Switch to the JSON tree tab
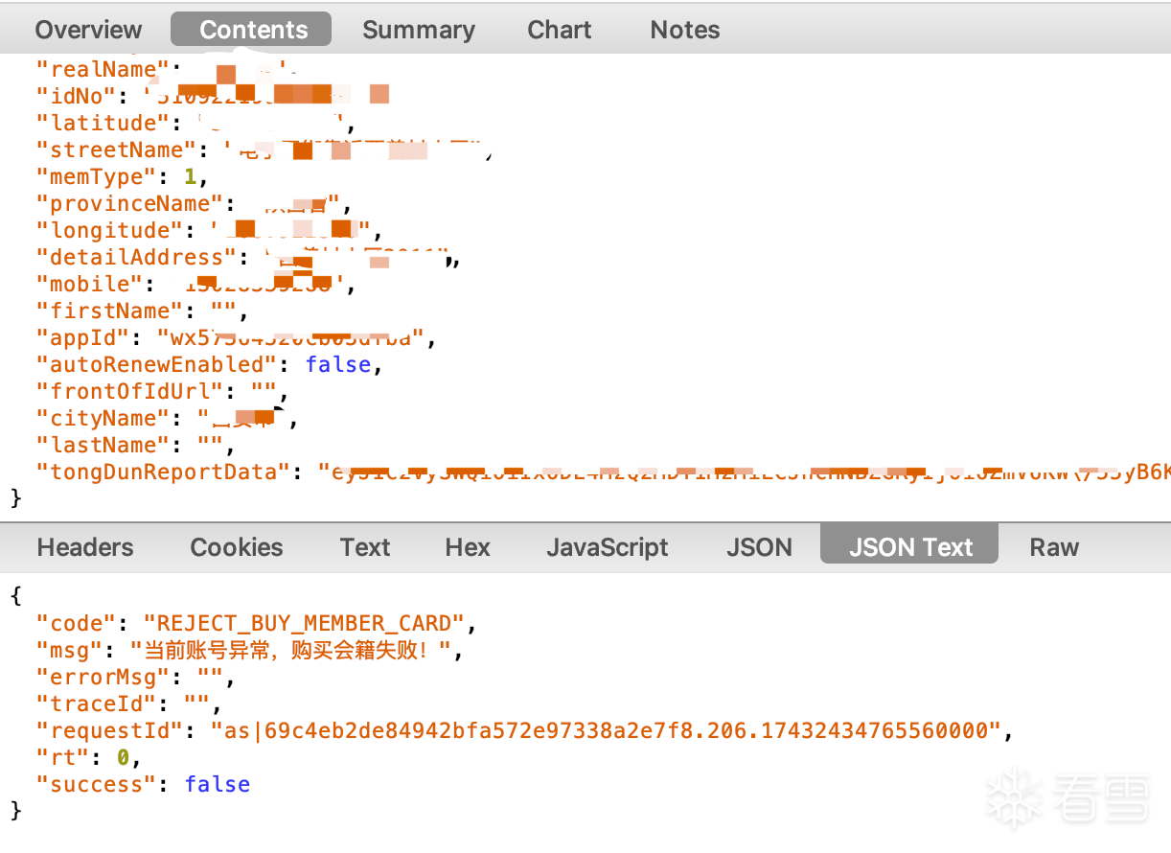 coord(759,547)
